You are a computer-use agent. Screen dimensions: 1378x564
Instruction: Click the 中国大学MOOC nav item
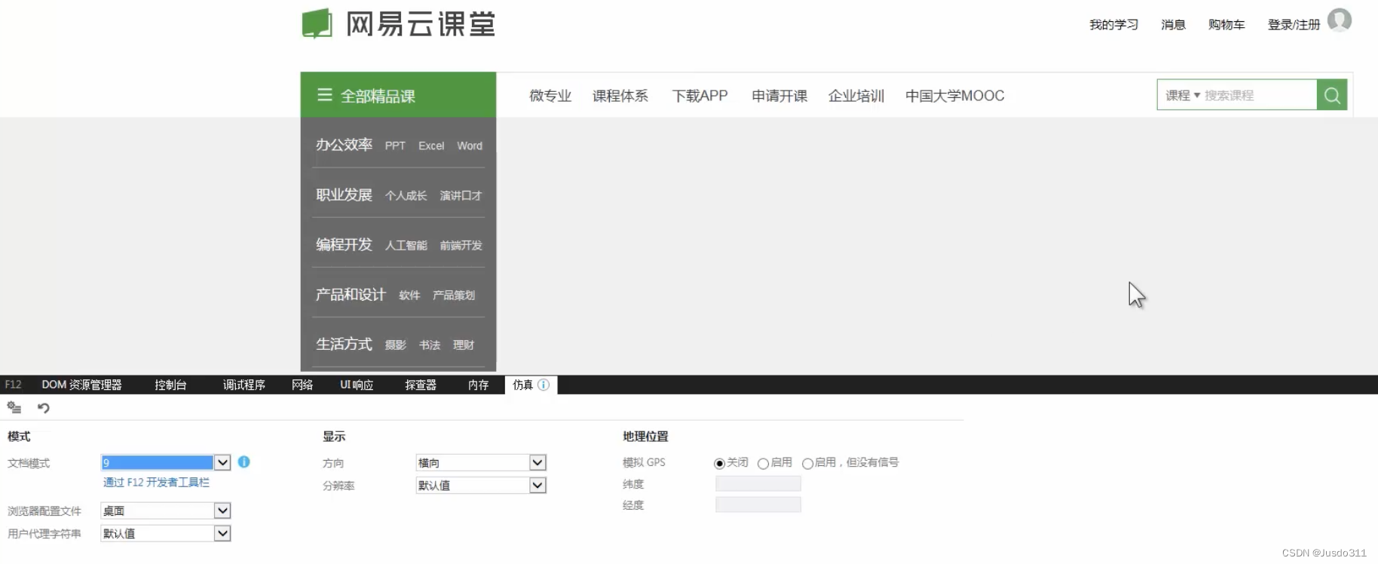point(954,96)
